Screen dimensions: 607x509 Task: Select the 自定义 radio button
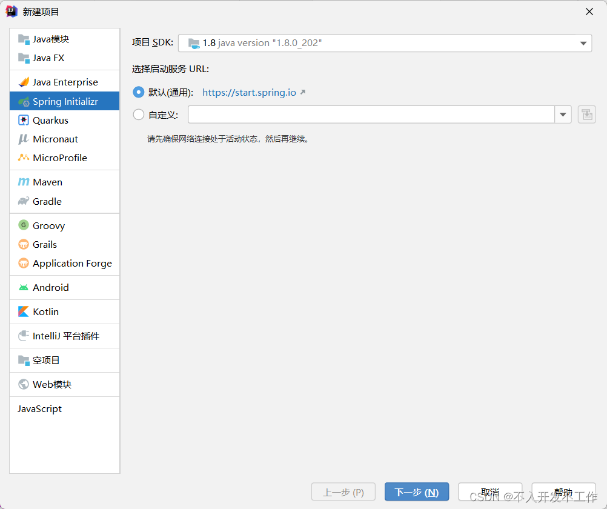point(139,115)
